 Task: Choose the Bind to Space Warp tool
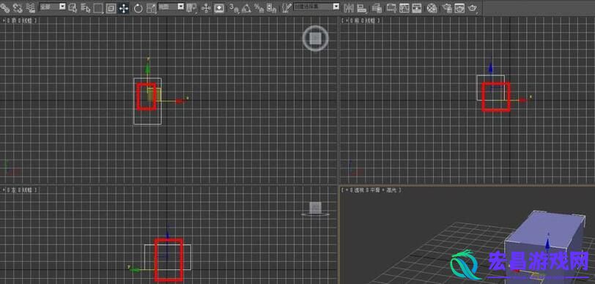30,7
